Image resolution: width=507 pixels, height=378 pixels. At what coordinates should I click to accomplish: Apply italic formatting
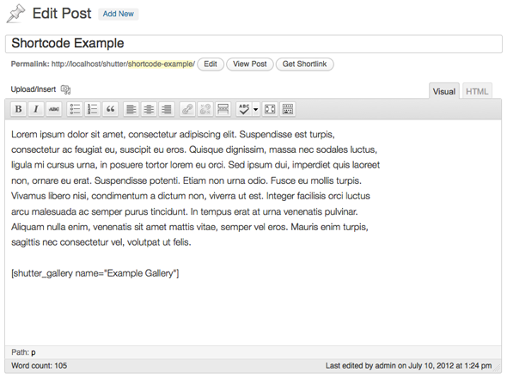point(36,109)
